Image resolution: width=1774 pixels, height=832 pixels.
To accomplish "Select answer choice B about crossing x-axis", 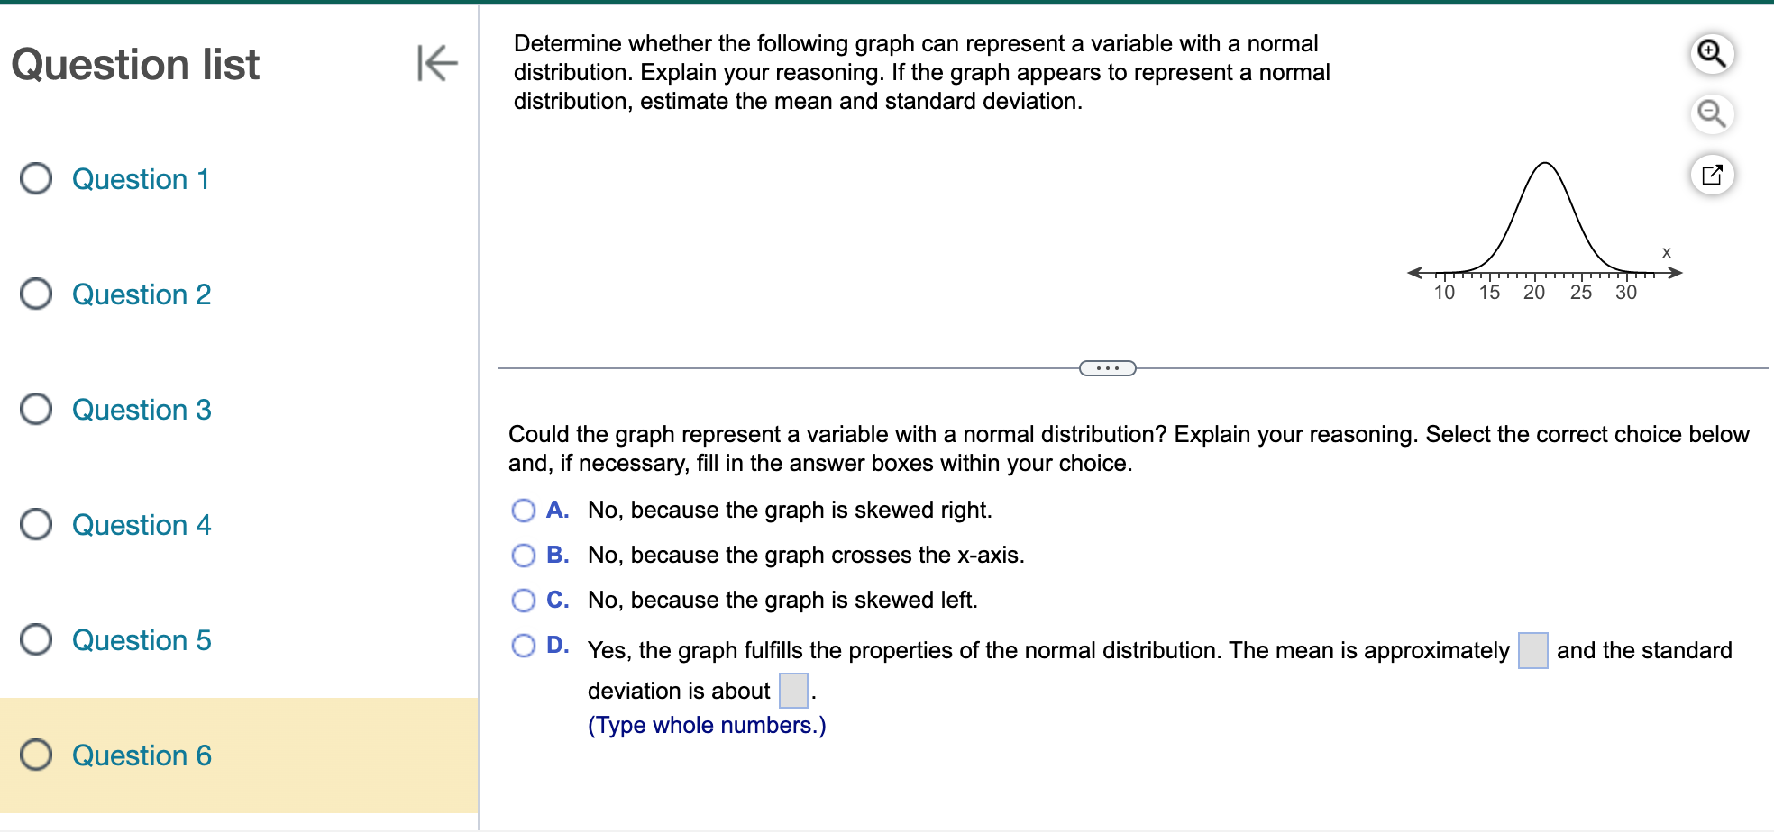I will (524, 556).
